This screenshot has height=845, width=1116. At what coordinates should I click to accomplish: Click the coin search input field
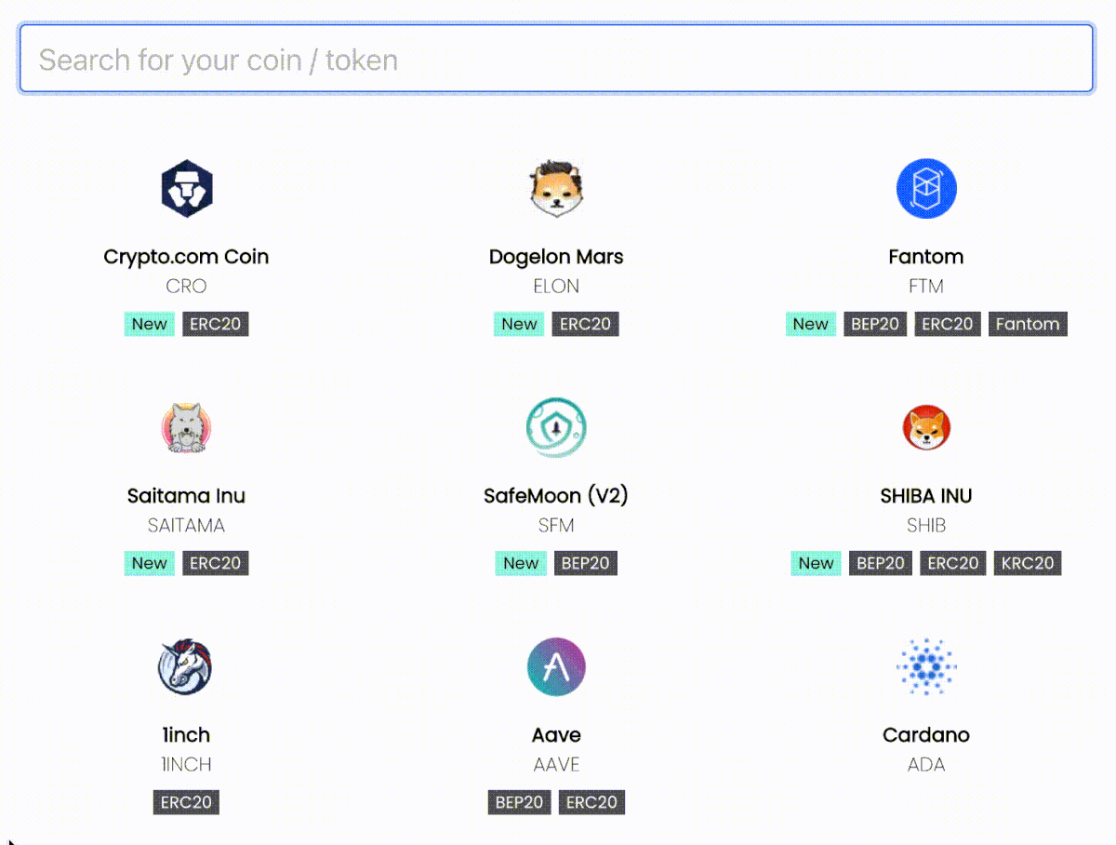click(x=556, y=59)
